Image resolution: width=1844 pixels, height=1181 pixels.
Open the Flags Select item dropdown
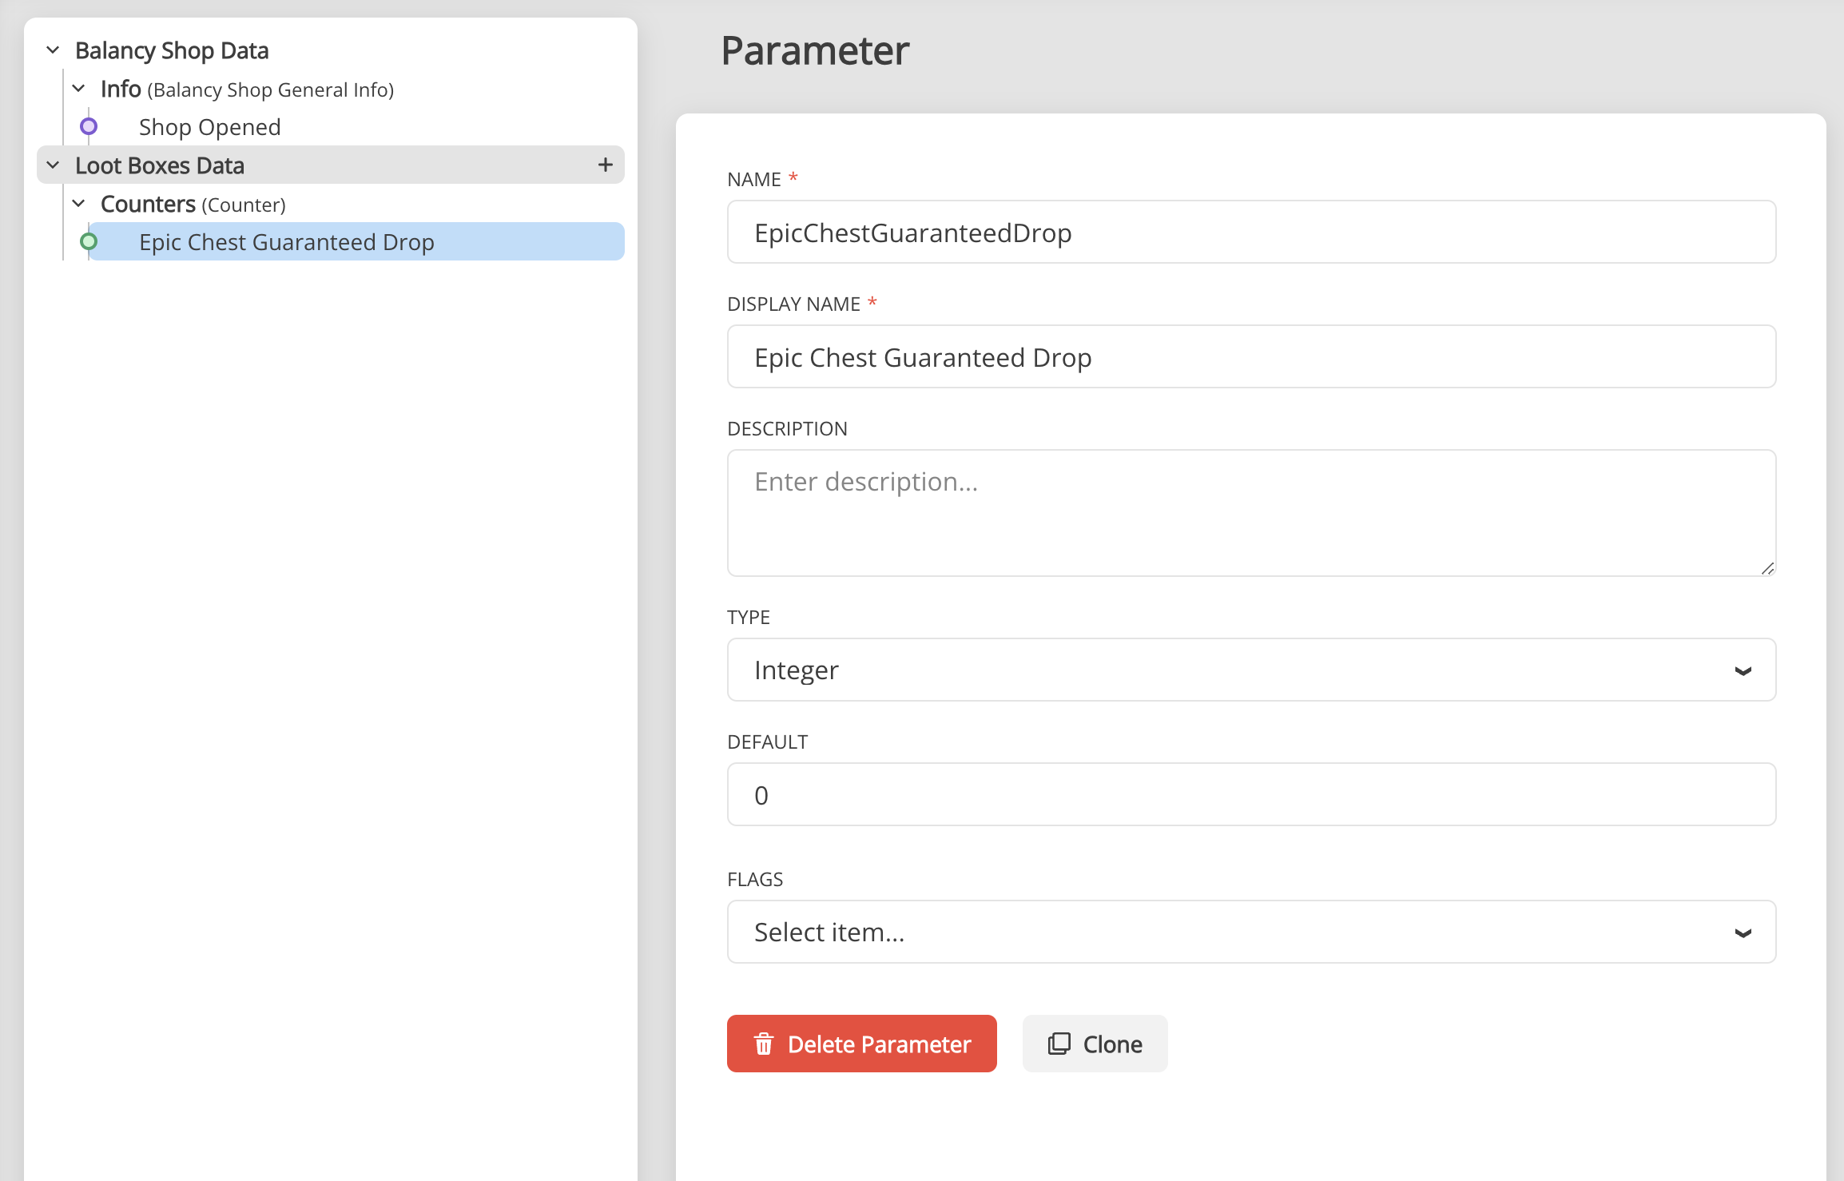click(1251, 932)
